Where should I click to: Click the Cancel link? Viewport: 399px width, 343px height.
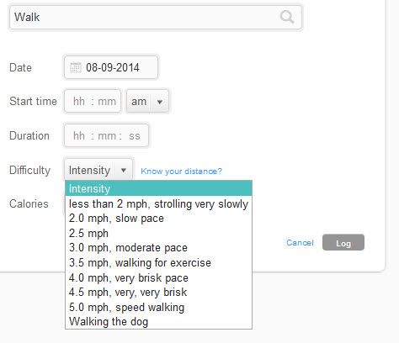coord(300,243)
